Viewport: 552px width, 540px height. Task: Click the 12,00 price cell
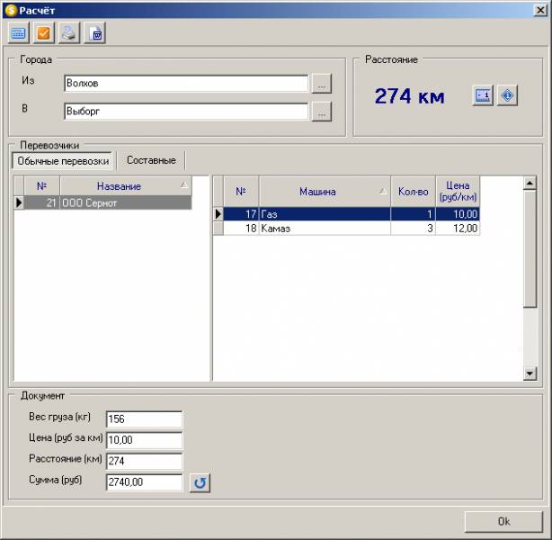click(x=458, y=228)
